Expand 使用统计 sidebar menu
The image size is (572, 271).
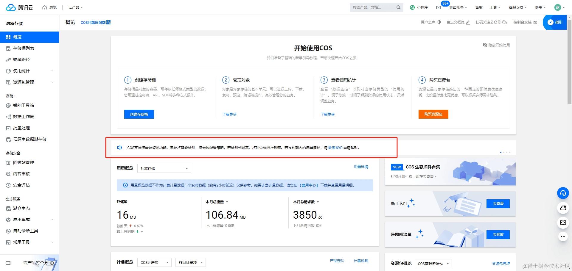(x=29, y=71)
